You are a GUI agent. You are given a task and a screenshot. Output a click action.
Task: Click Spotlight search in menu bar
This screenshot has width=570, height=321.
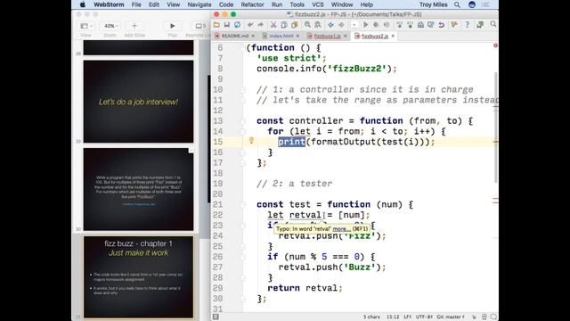pos(457,4)
